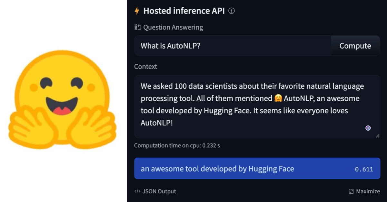Click the "Context" label
Image resolution: width=387 pixels, height=202 pixels.
146,67
